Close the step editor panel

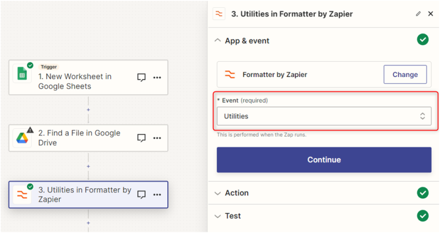point(431,14)
